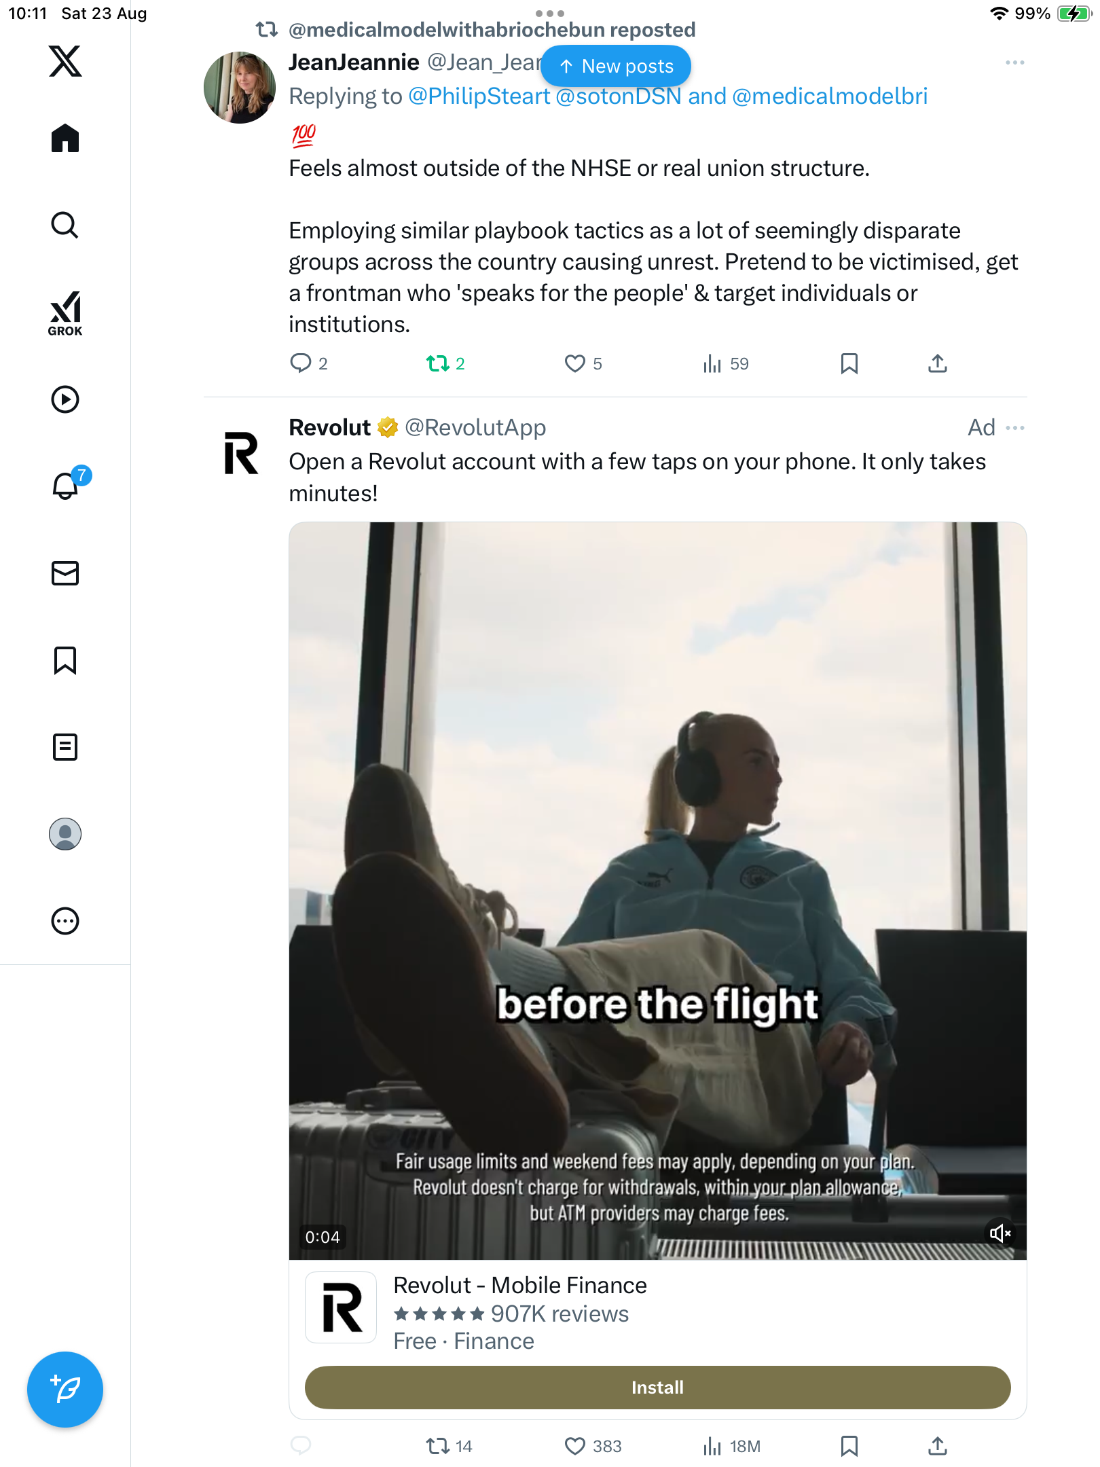
Task: Open sidebar Bookmarks
Action: pos(65,660)
